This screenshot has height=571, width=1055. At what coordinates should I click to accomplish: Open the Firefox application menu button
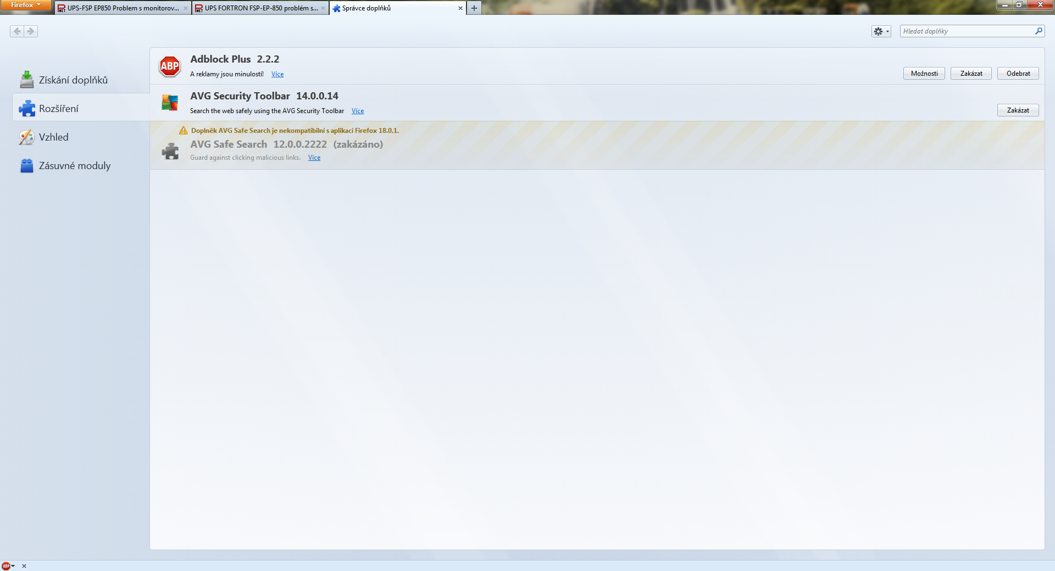[26, 5]
